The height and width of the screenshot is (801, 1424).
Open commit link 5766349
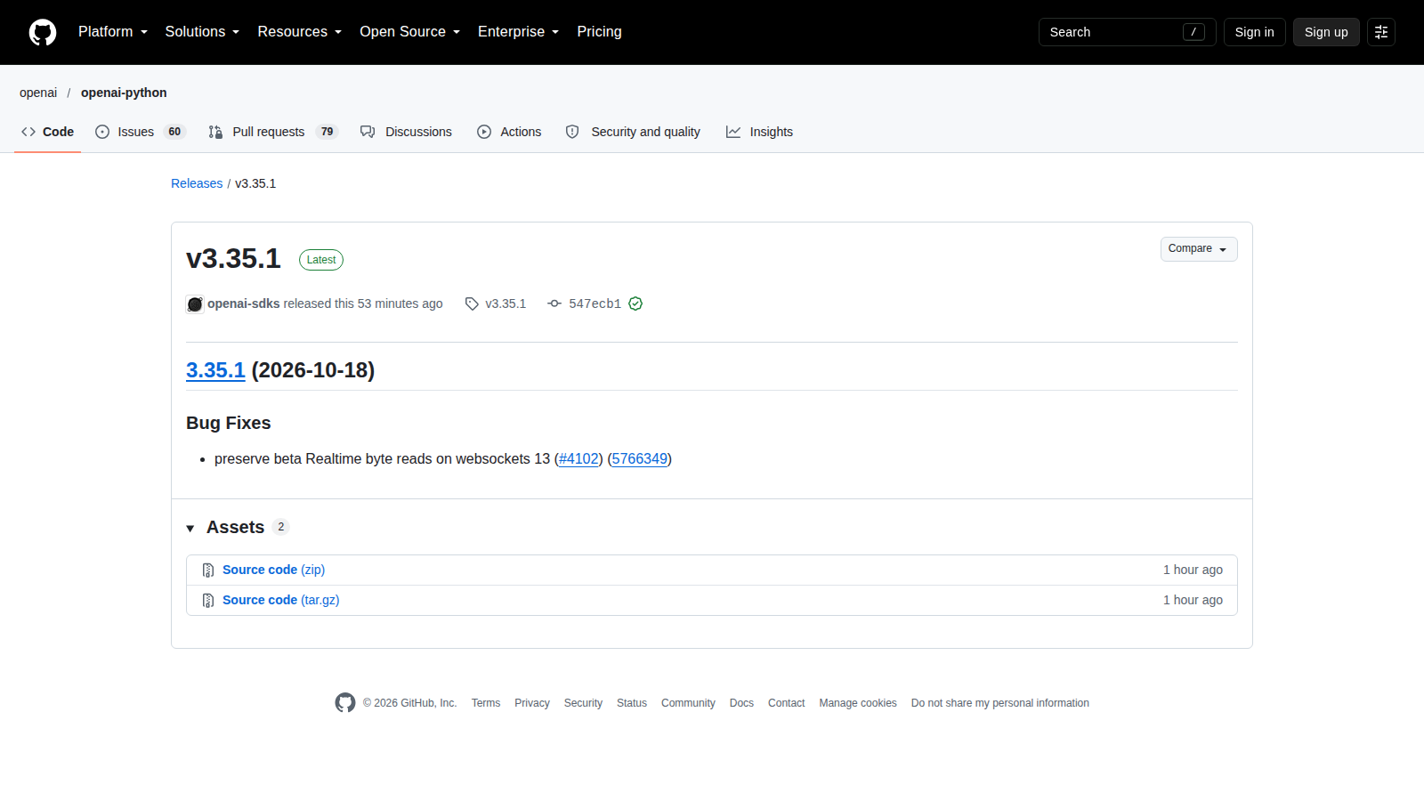point(639,459)
